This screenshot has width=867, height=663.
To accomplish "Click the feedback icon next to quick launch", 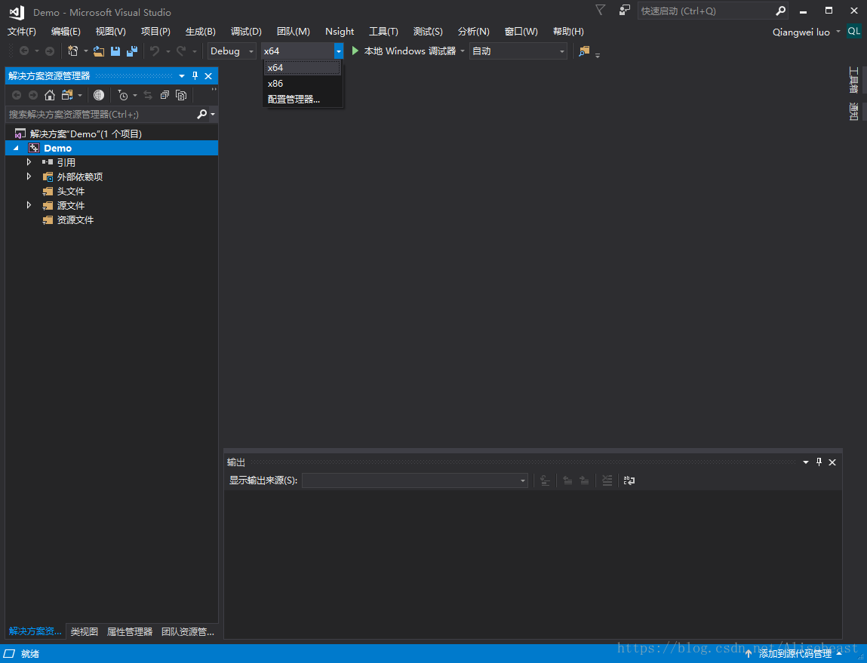I will click(624, 10).
